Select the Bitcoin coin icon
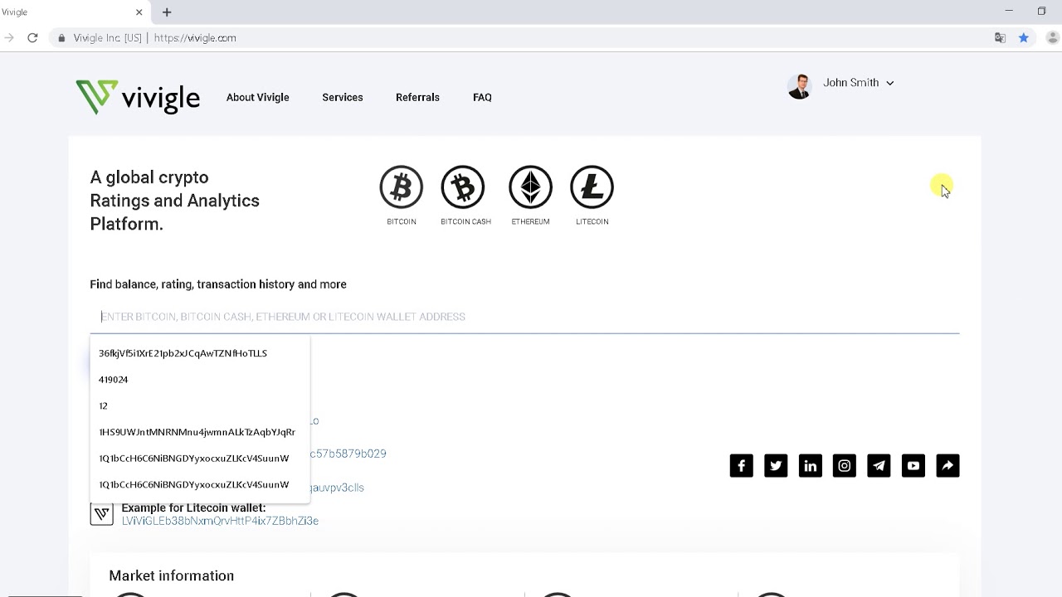Viewport: 1062px width, 597px height. click(x=402, y=187)
